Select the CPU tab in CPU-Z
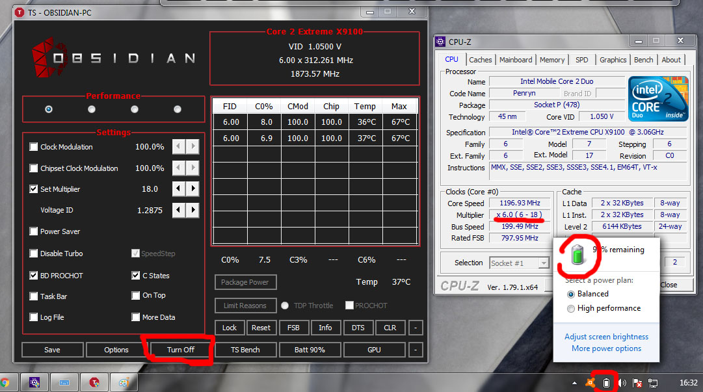This screenshot has width=703, height=392. click(451, 59)
